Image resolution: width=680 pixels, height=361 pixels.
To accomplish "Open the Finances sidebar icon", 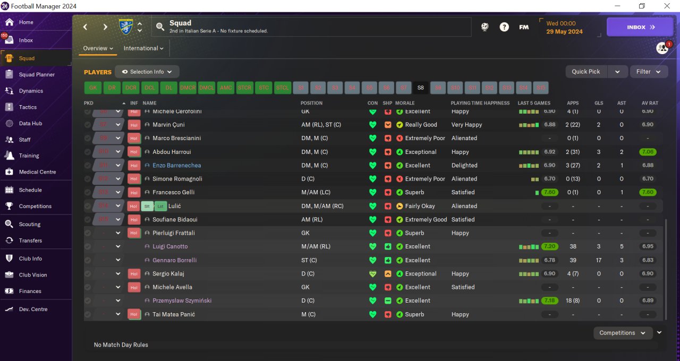I will click(x=9, y=291).
